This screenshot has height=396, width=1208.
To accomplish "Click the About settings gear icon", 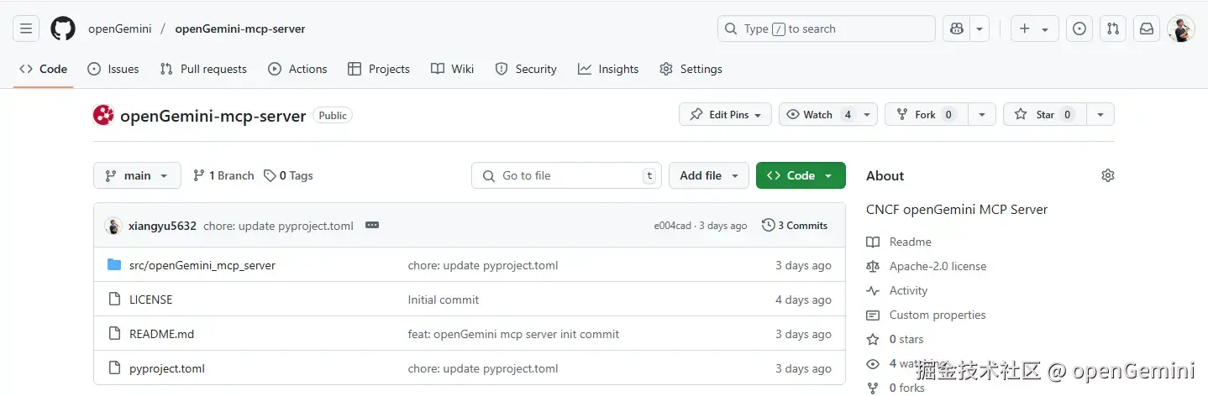I will [1108, 175].
